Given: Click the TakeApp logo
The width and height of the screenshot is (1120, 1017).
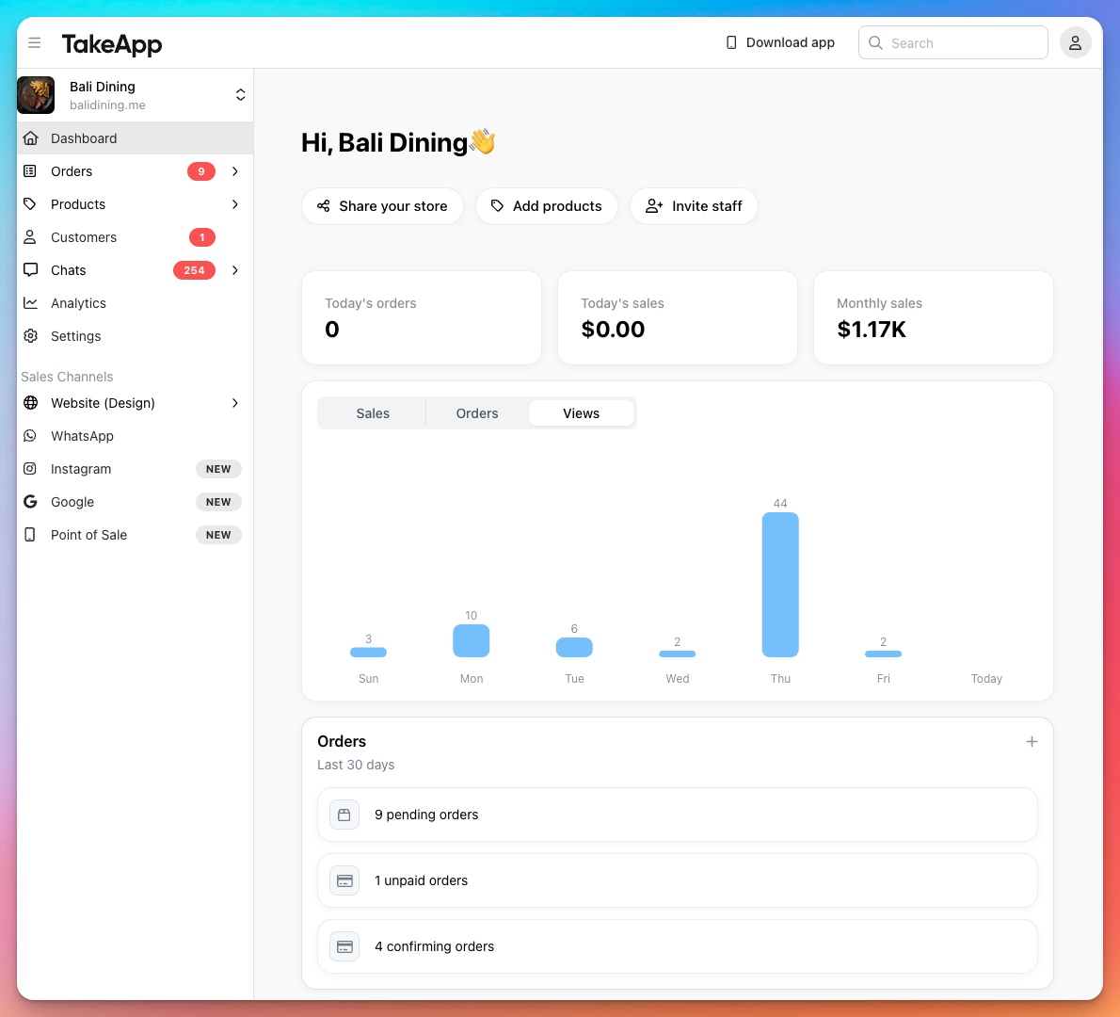Looking at the screenshot, I should click(x=112, y=44).
